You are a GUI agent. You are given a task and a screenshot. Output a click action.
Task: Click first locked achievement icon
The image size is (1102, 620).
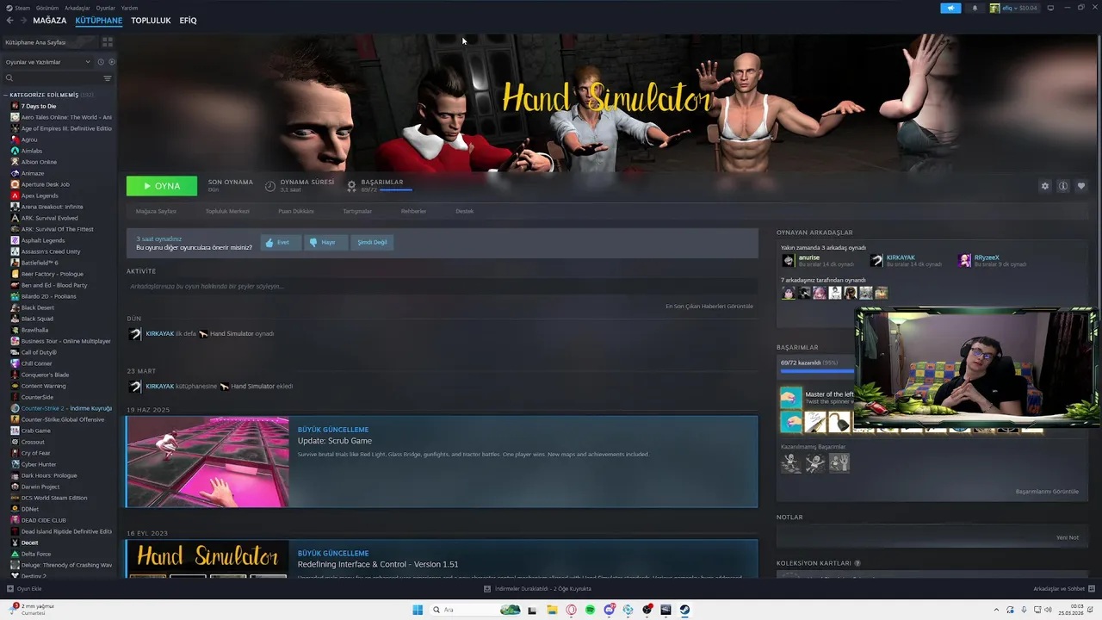tap(790, 463)
